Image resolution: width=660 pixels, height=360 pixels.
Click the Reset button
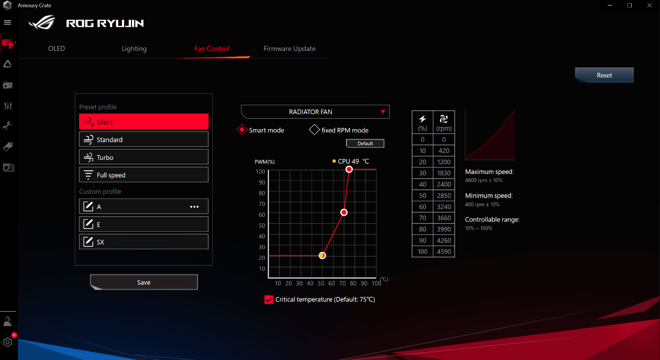pyautogui.click(x=604, y=75)
